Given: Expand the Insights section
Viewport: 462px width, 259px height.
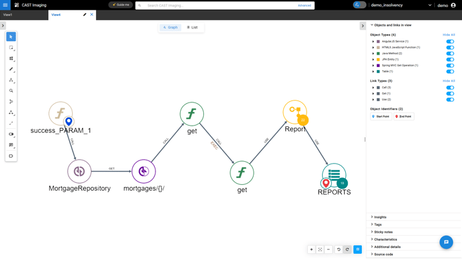Looking at the screenshot, I should click(x=372, y=217).
